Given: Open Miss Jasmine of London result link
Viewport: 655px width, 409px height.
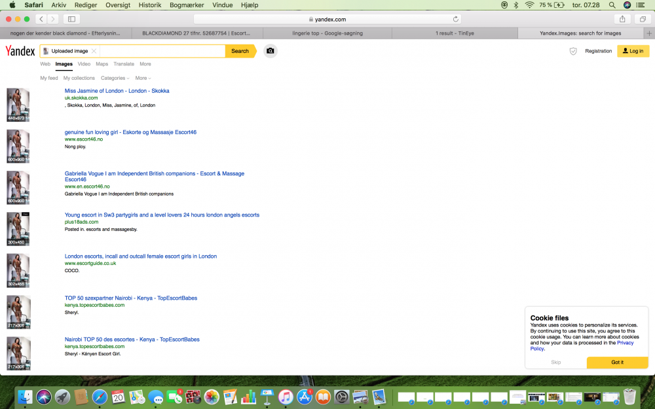Looking at the screenshot, I should click(x=117, y=90).
